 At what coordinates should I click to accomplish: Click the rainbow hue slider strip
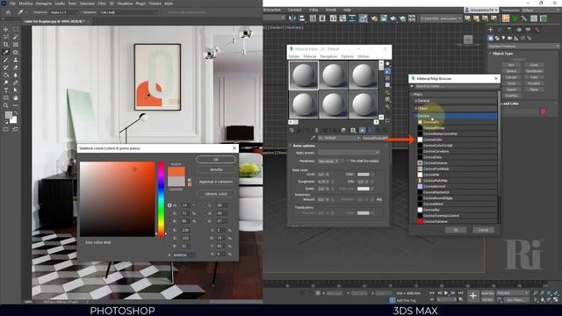coord(162,199)
